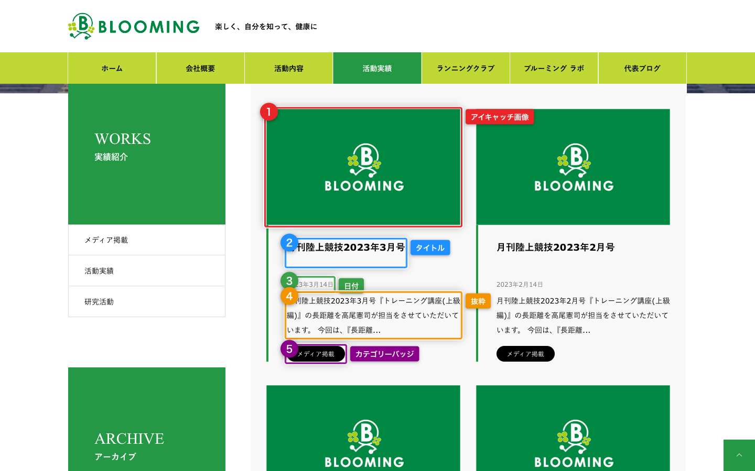Click the tagline 楽しく、自分を知って、健康に
The height and width of the screenshot is (471, 755).
[x=266, y=27]
